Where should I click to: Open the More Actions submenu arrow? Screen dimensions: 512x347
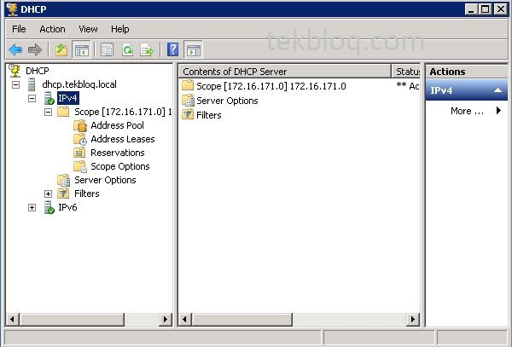(x=498, y=111)
